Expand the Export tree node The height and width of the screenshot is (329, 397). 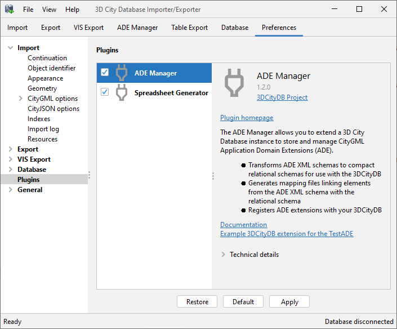(10, 149)
